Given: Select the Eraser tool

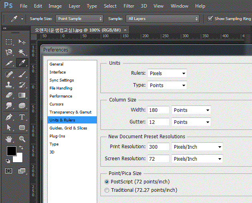Looking at the screenshot, I should click(9, 95).
